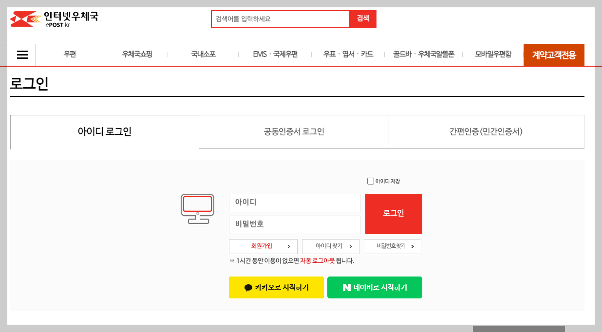Open the 계약고객전용 section

tap(554, 55)
